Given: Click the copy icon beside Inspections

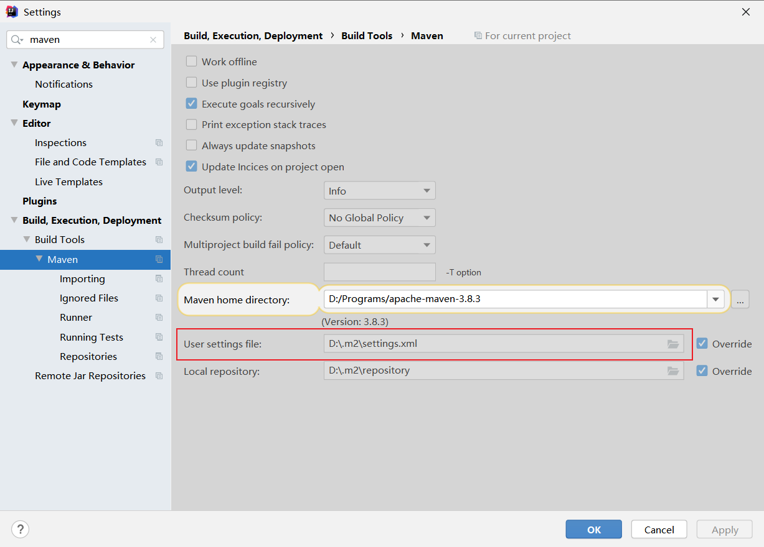Looking at the screenshot, I should [159, 143].
